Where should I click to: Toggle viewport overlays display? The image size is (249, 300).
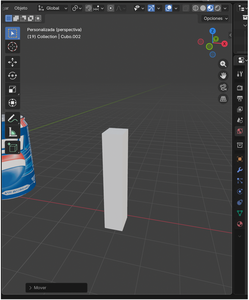point(169,8)
